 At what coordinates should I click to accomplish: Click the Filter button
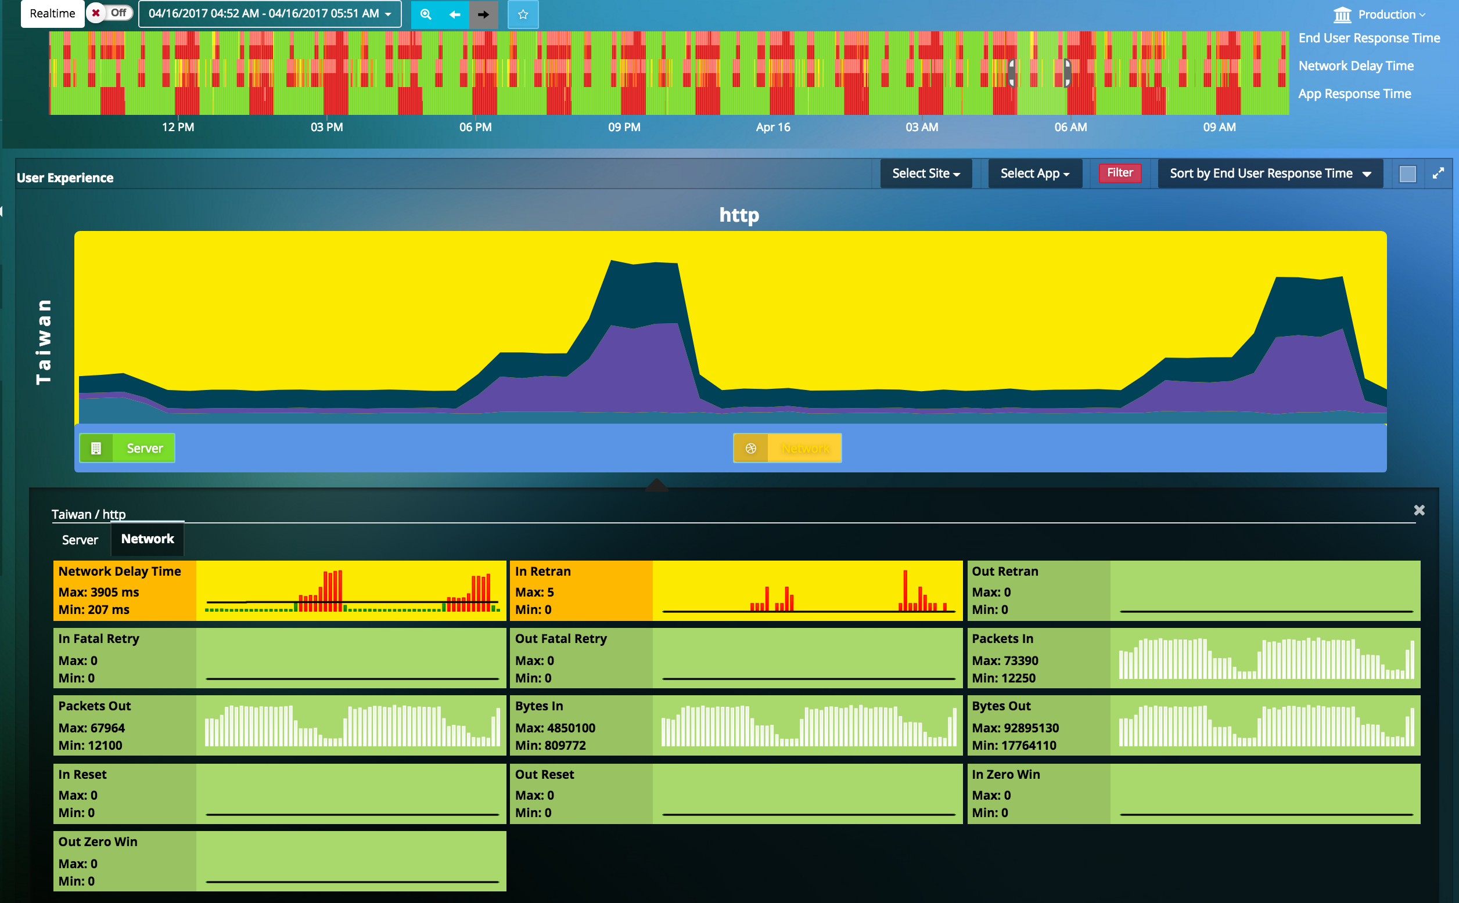[1119, 173]
